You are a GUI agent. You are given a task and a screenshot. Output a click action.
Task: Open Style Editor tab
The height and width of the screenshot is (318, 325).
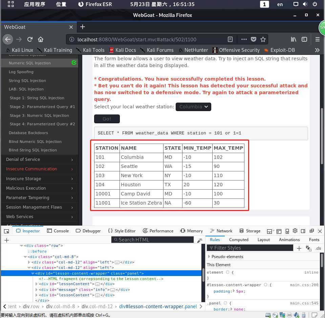tap(122, 231)
